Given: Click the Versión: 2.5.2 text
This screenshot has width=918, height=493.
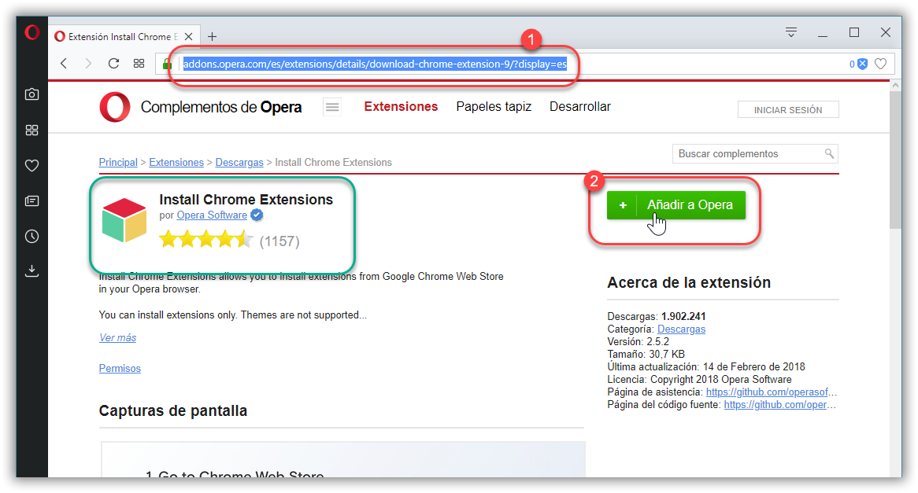Looking at the screenshot, I should (639, 341).
